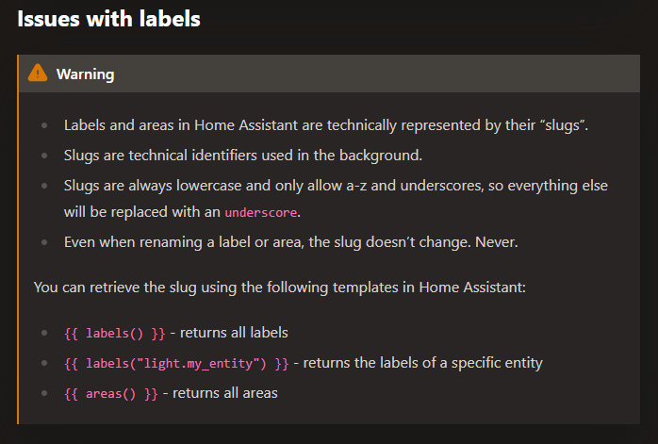Click the {{ labels() }} template code

pyautogui.click(x=116, y=333)
